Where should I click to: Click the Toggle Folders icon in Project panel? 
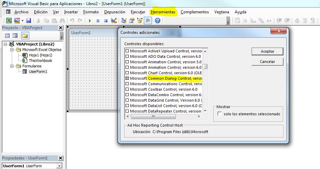[25, 36]
